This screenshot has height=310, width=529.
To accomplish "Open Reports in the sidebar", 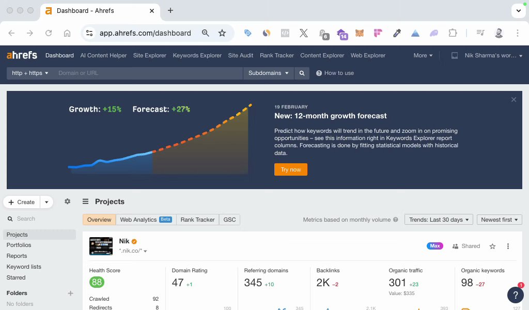I will tap(17, 256).
